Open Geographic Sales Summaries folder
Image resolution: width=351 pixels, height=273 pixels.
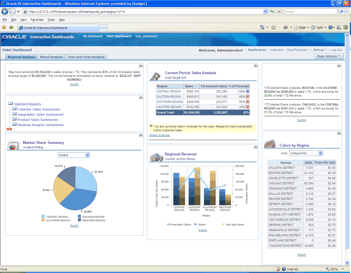(x=40, y=115)
